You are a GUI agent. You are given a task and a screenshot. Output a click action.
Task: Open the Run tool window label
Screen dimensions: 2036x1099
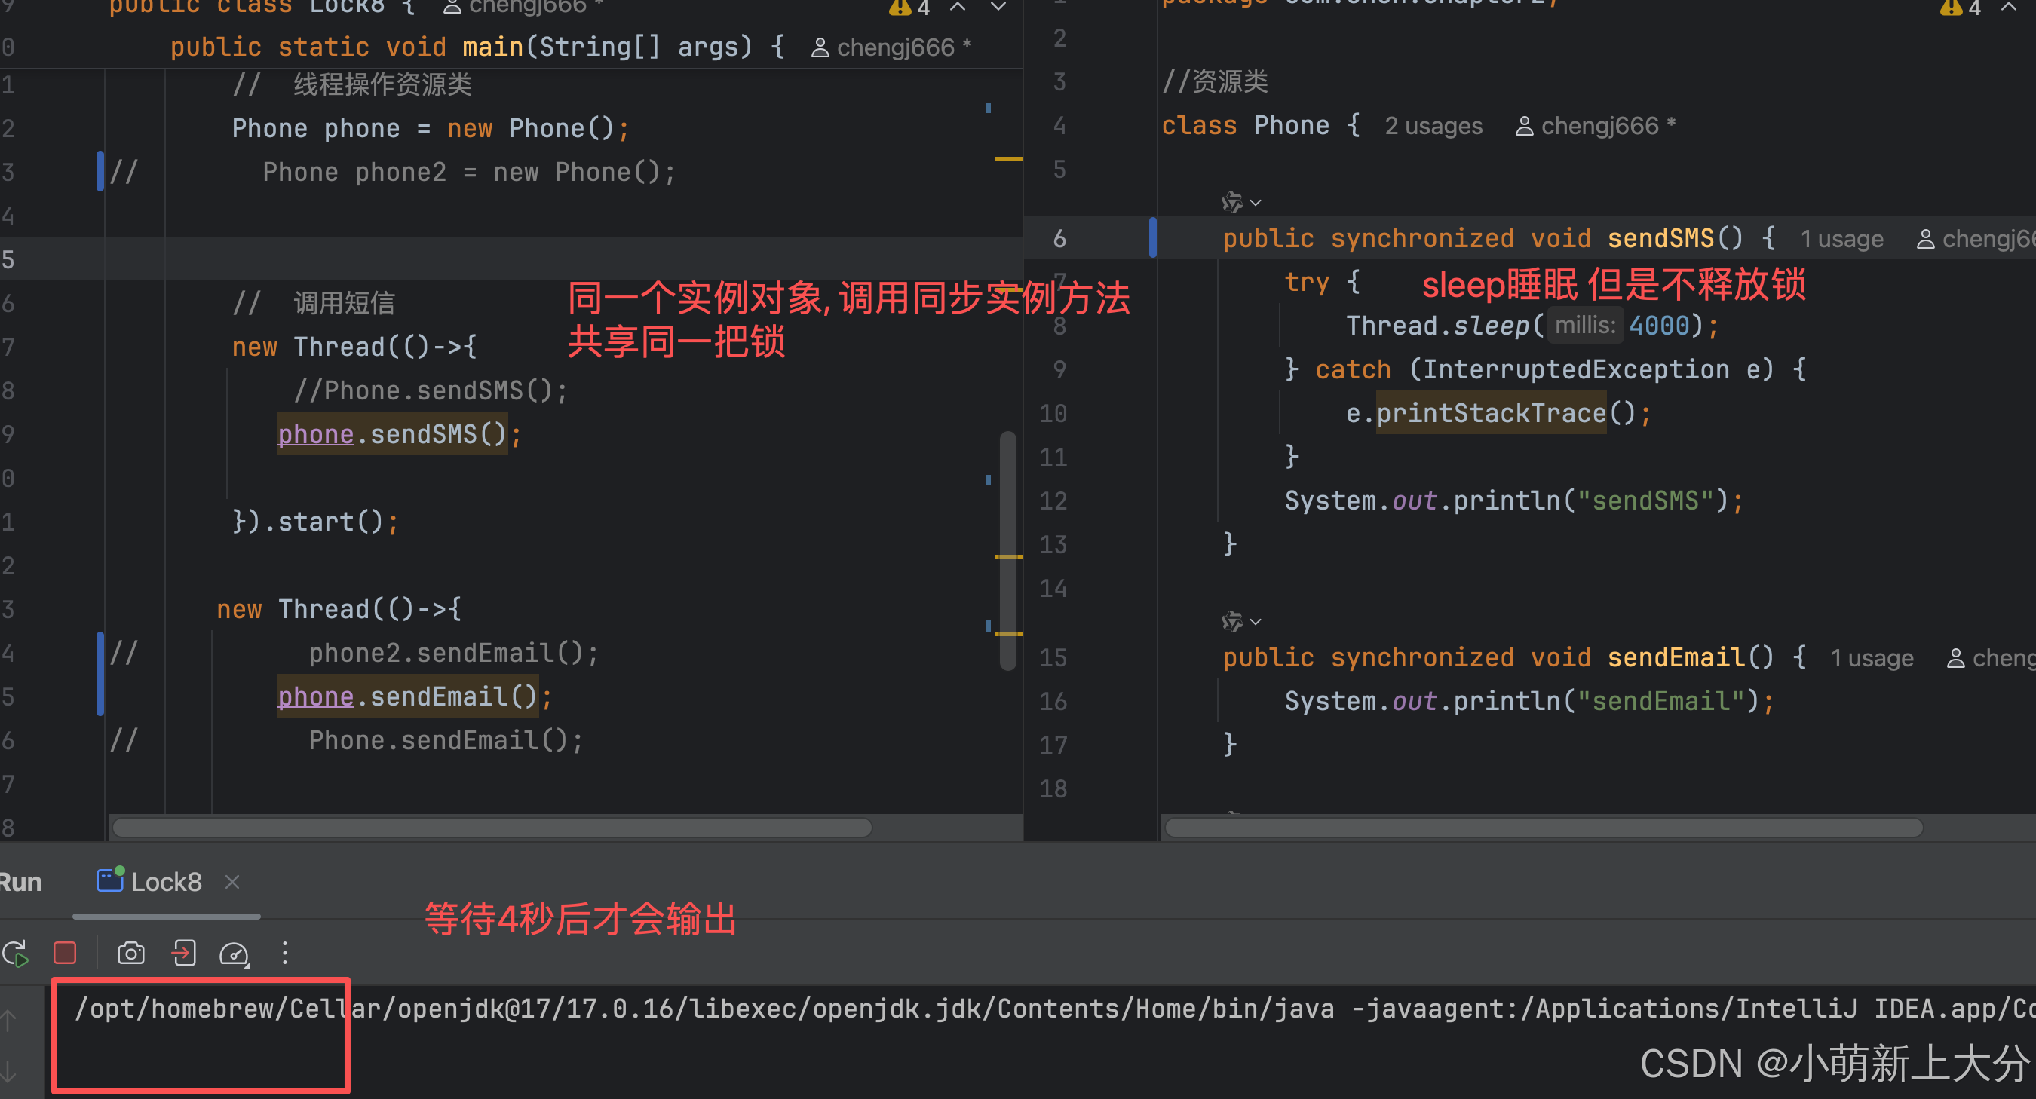coord(20,882)
